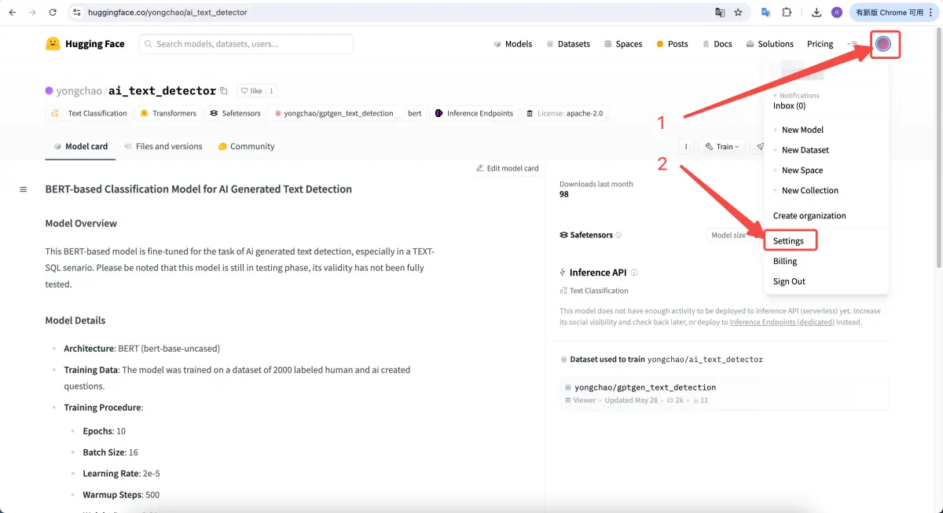The height and width of the screenshot is (513, 943).
Task: Open the Google Translate extension icon
Action: (x=766, y=13)
